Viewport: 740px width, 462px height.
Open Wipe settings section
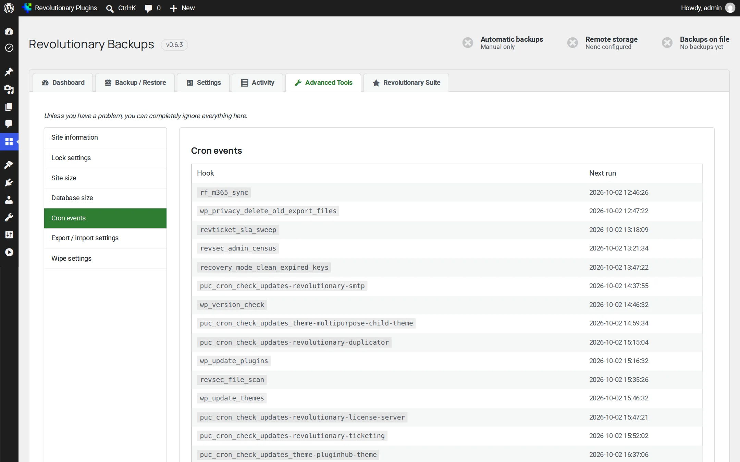105,258
